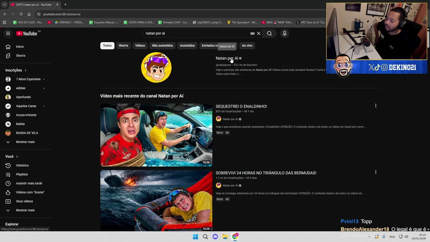Clear the search box with the X
The width and height of the screenshot is (430, 242).
tap(259, 33)
